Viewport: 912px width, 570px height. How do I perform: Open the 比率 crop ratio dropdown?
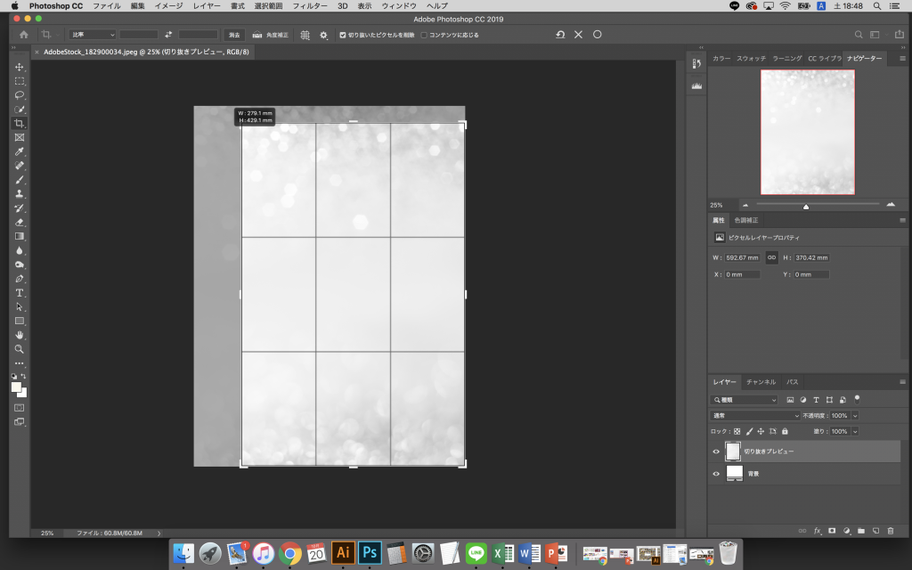93,35
